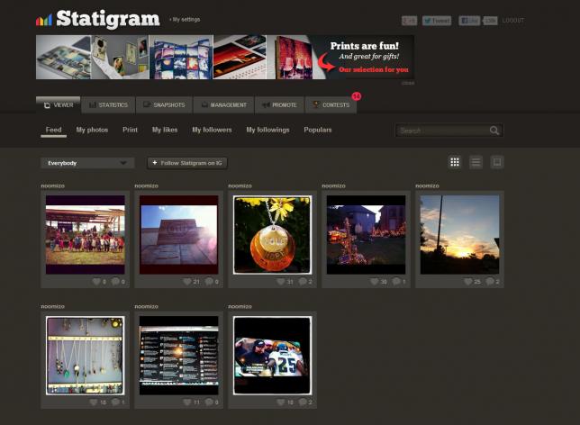Screen dimensions: 580x425
Task: Show My followings
Action: click(267, 130)
